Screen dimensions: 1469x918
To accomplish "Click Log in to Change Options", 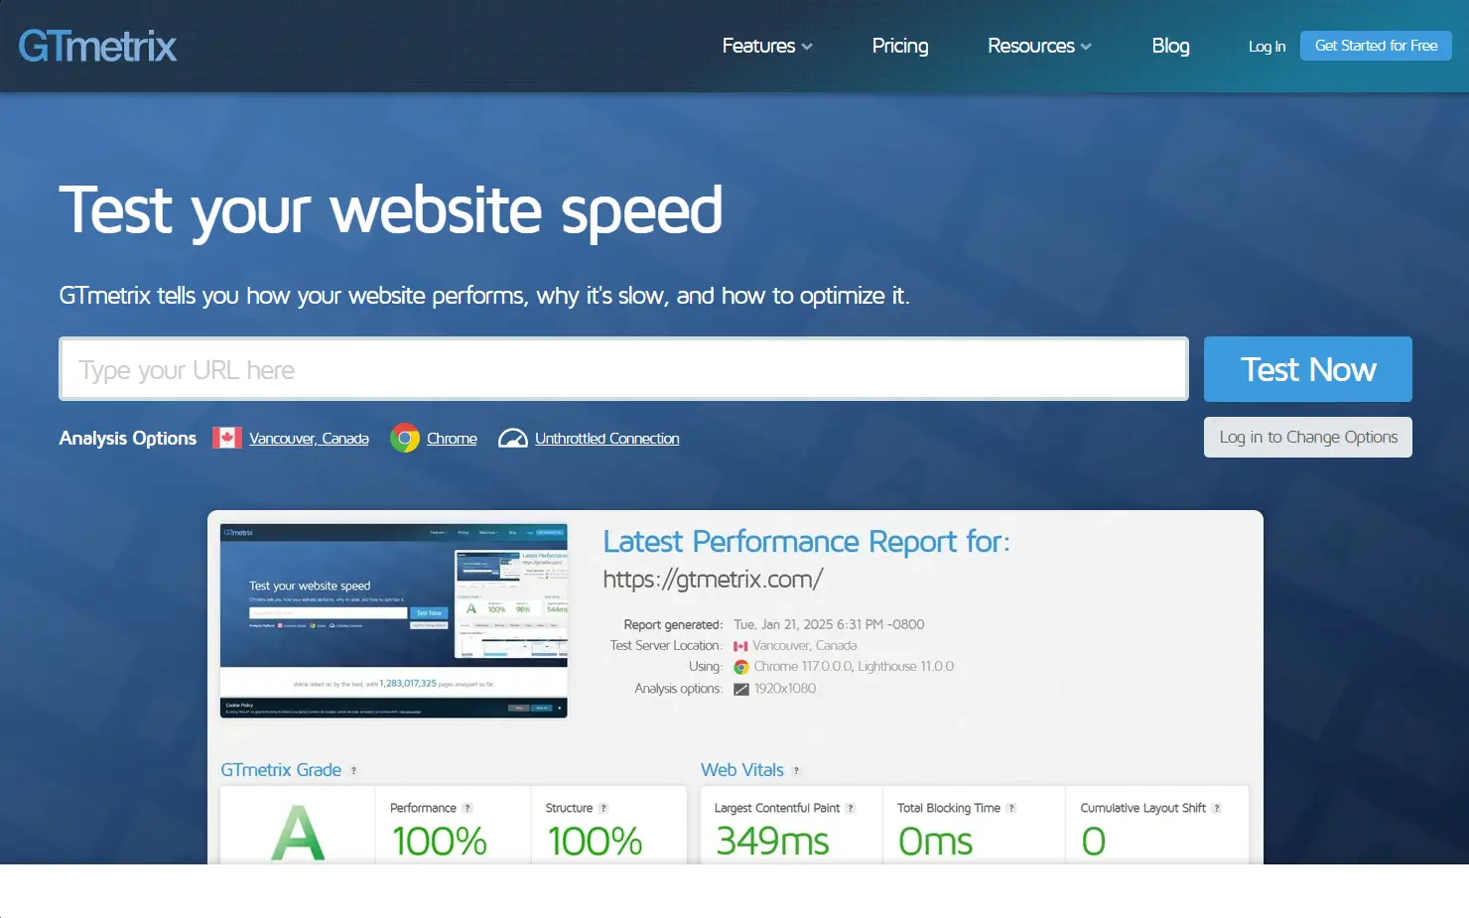I will 1308,438.
